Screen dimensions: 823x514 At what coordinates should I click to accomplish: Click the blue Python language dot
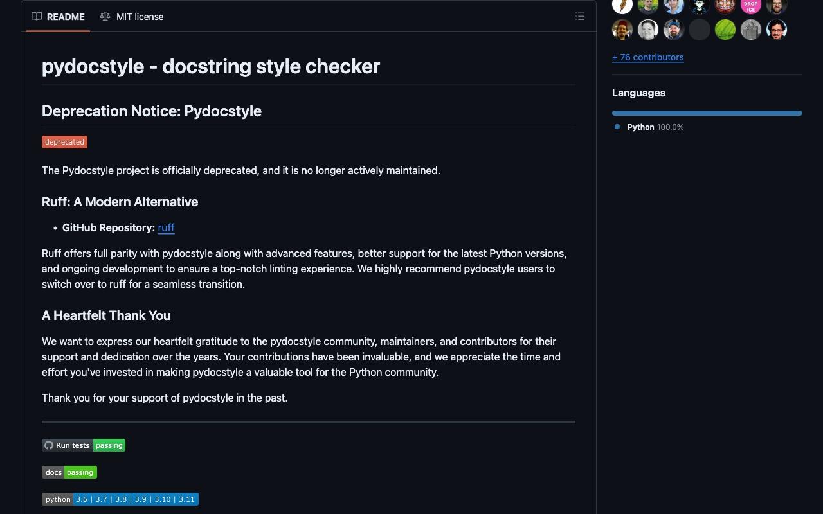click(617, 127)
